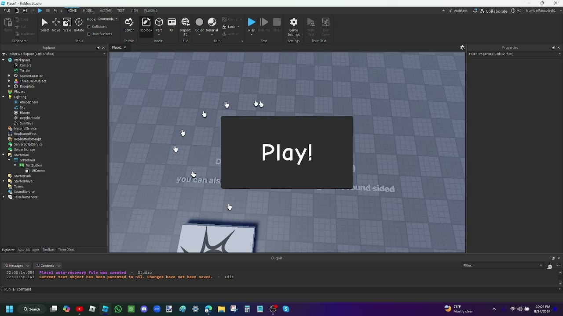This screenshot has width=563, height=316.
Task: Select Terrain in Explorer
Action: 25,71
